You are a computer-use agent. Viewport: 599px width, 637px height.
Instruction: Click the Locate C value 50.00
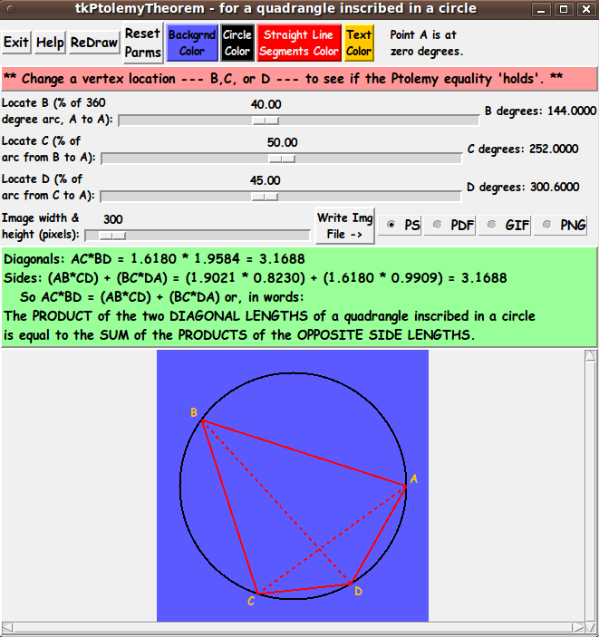[282, 142]
